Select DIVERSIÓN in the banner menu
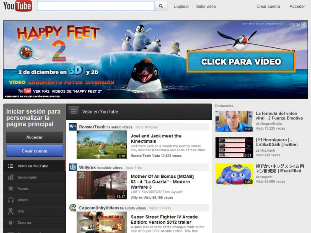Image resolution: width=311 pixels, height=233 pixels. pos(100,83)
